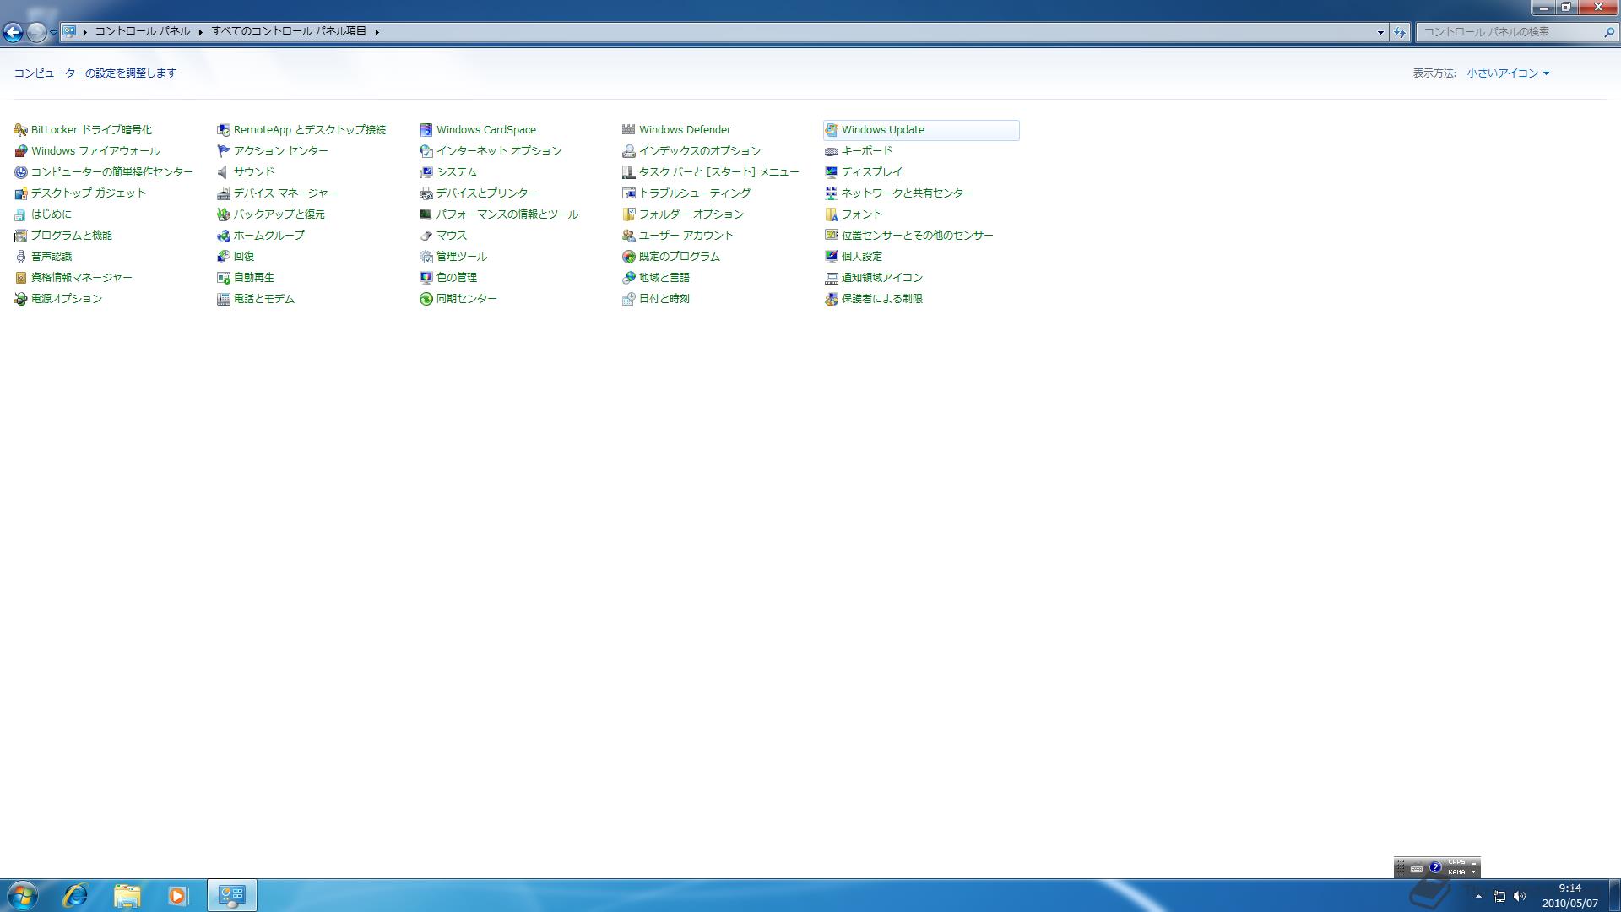
Task: Open 位置センサーとその他のセンサー link
Action: coord(918,236)
